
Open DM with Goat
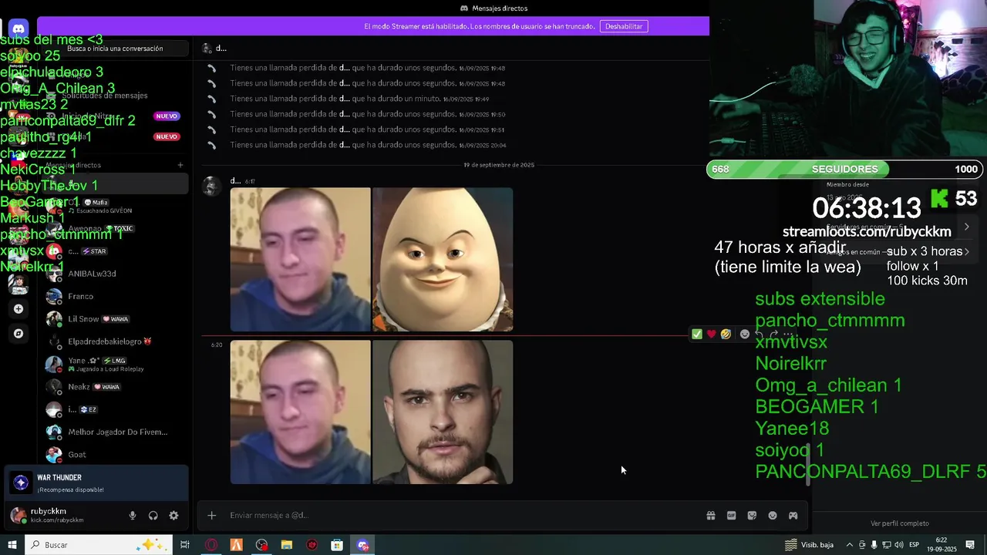[x=116, y=454]
